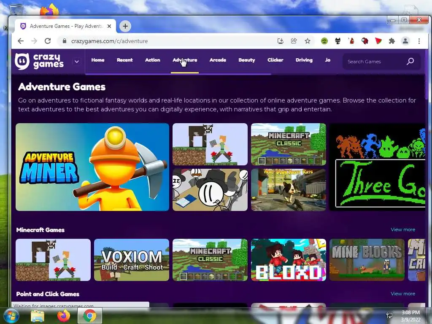Open the Clicker category
The image size is (432, 324).
coord(275,60)
